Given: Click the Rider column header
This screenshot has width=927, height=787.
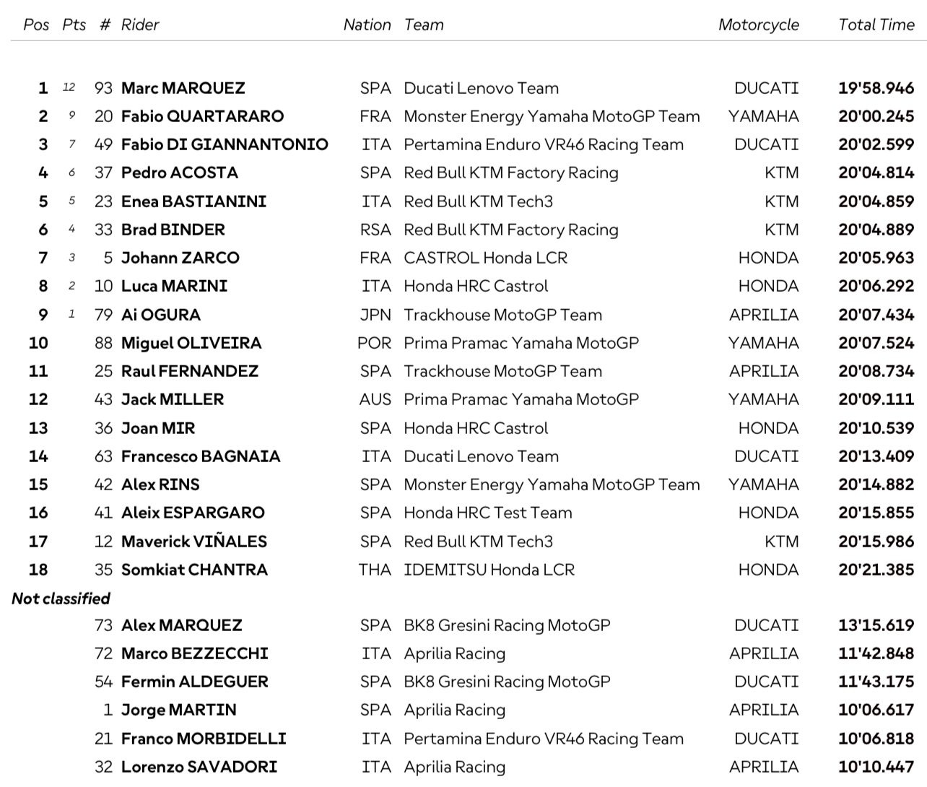Looking at the screenshot, I should 139,25.
